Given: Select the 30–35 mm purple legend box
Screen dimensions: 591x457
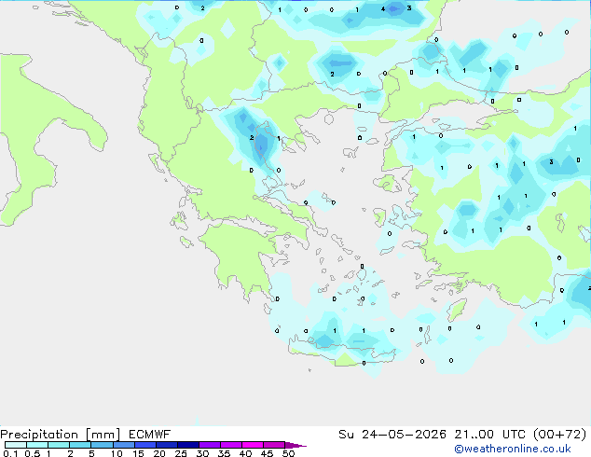Looking at the screenshot, I should 209,445.
